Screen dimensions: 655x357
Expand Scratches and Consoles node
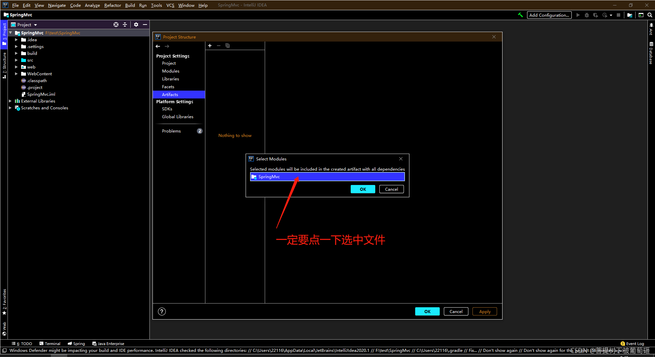click(x=10, y=108)
